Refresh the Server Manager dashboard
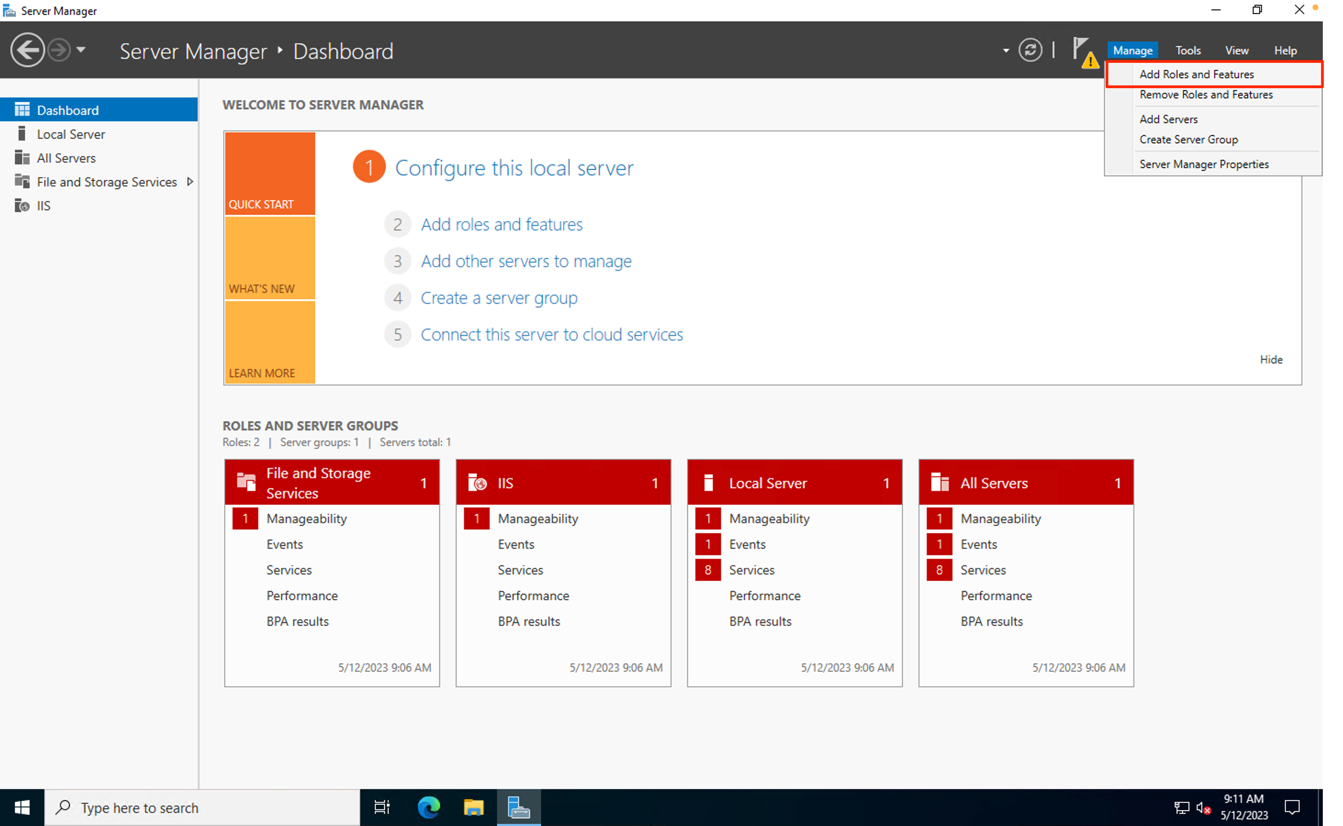 [x=1030, y=50]
